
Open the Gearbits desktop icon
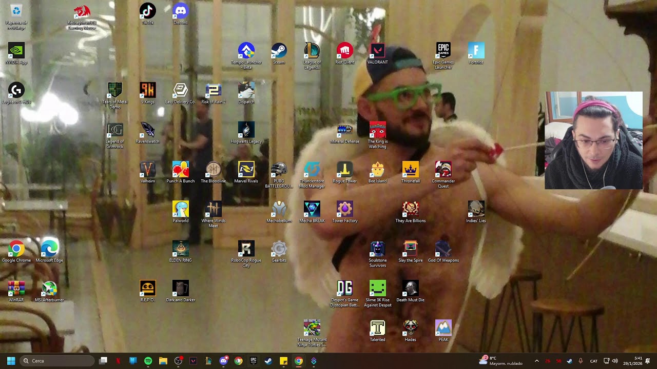pos(279,251)
